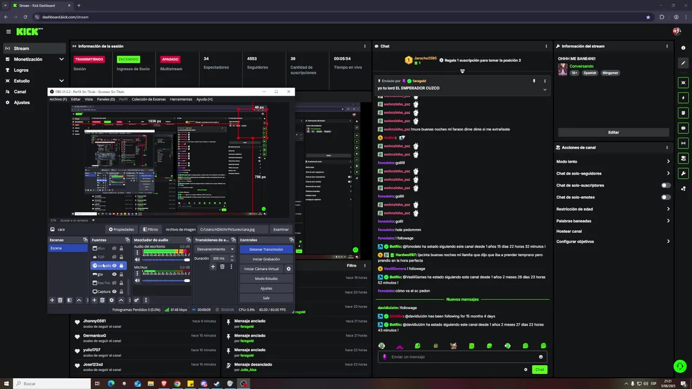Open virtual camera settings gear in OBS

coord(288,269)
